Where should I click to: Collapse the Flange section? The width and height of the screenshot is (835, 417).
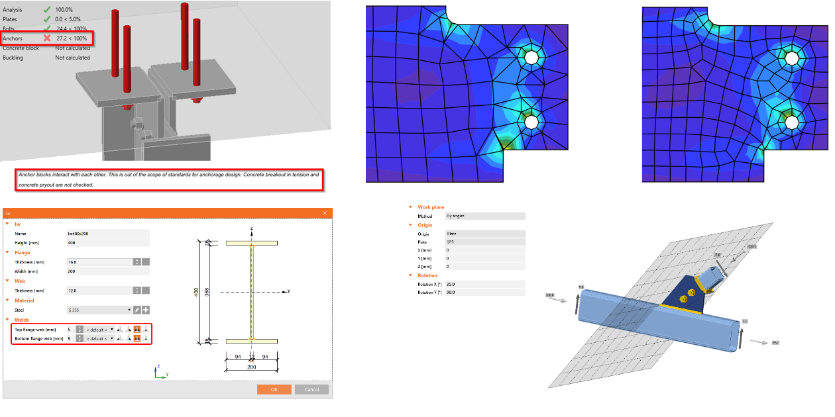pyautogui.click(x=7, y=252)
